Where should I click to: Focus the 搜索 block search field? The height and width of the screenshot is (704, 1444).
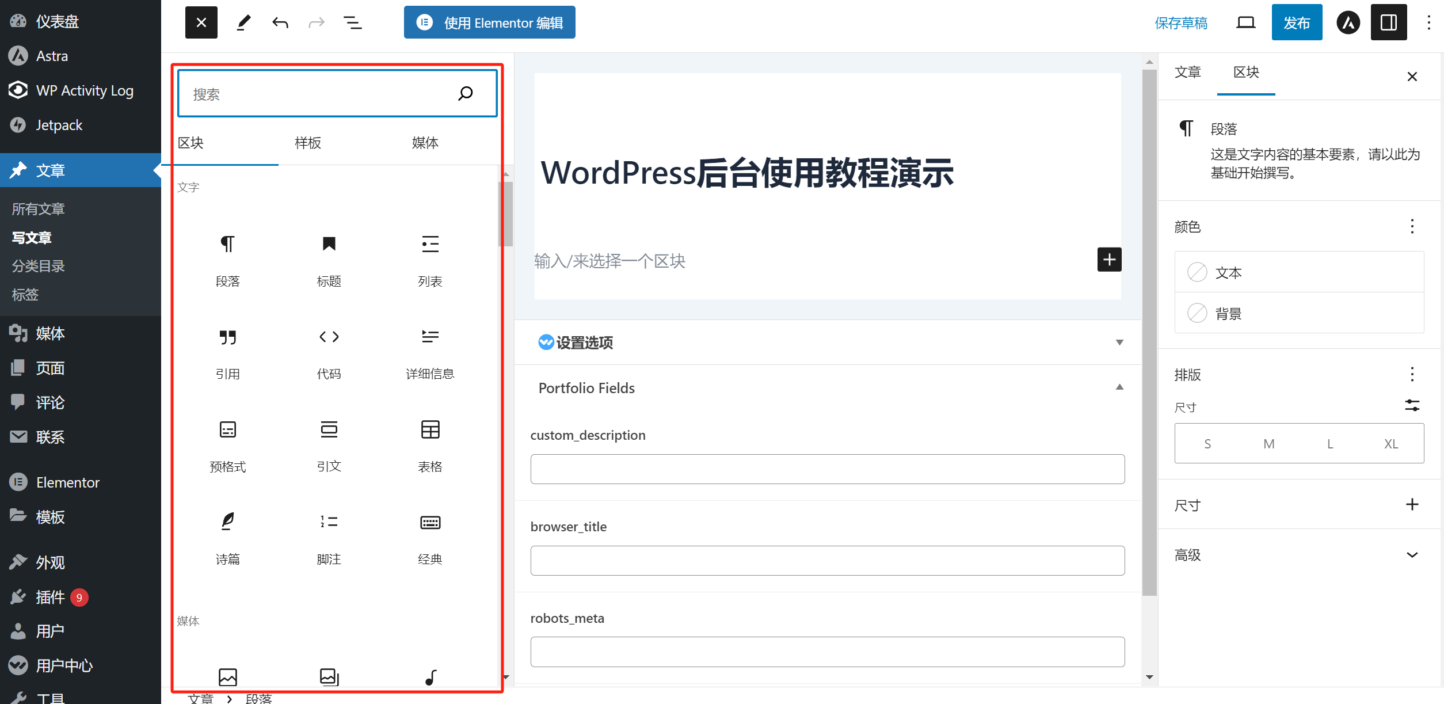(x=337, y=93)
